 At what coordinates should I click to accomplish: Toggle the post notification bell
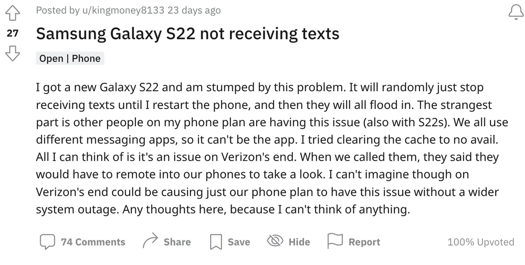pyautogui.click(x=516, y=13)
